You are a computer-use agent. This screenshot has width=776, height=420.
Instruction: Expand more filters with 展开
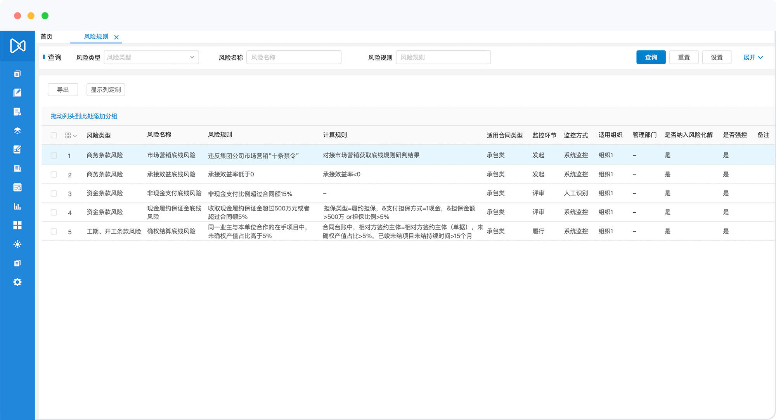753,57
